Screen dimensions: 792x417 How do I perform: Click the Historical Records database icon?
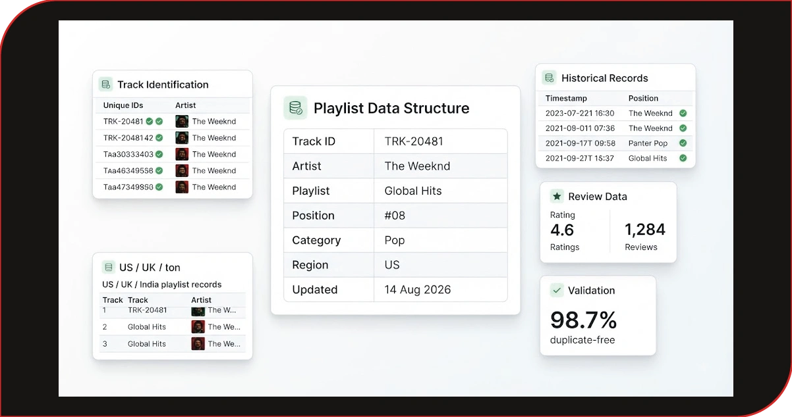549,78
